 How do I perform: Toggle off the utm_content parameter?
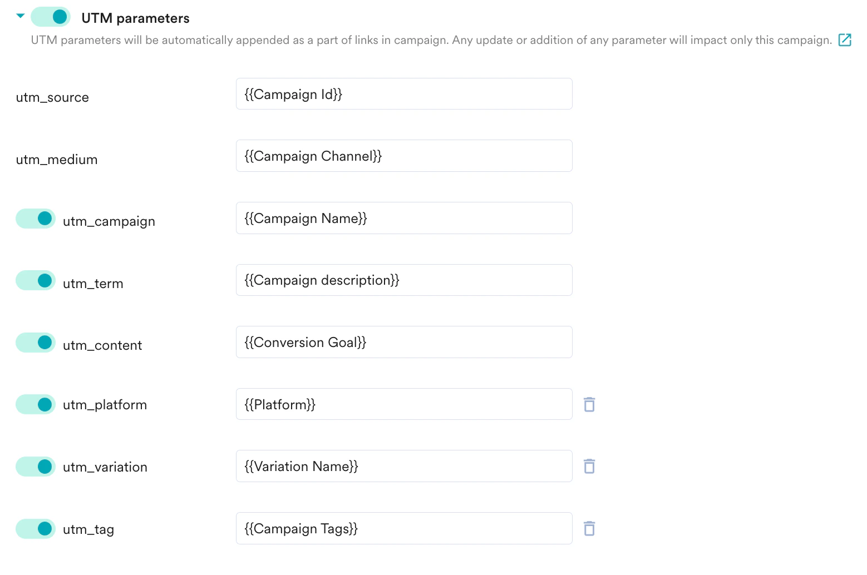[x=35, y=343]
